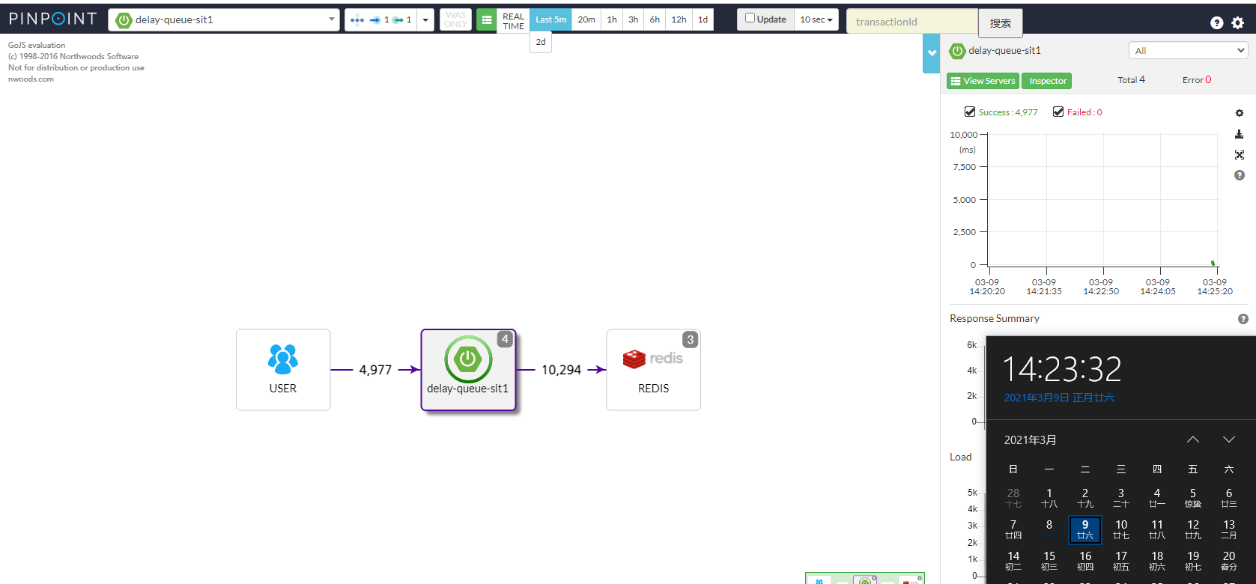This screenshot has height=584, width=1256.
Task: Click Total 4 in the info panel
Action: coord(1131,80)
